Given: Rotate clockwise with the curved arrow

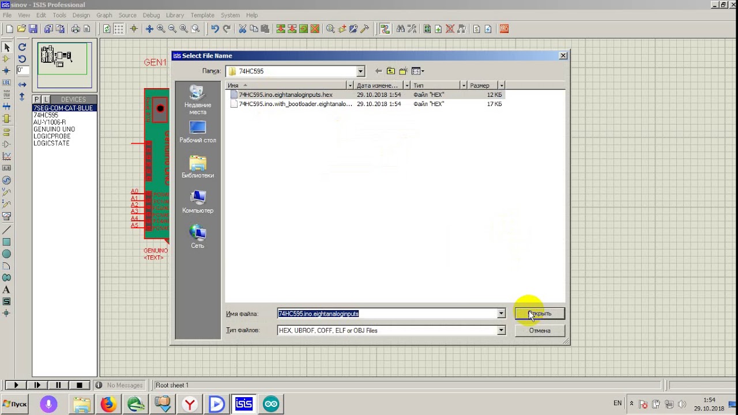Looking at the screenshot, I should click(x=22, y=47).
